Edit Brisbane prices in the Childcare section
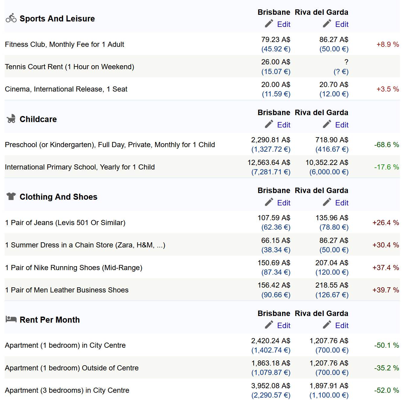 (284, 125)
